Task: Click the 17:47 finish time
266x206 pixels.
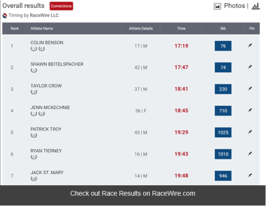Action: tap(181, 68)
